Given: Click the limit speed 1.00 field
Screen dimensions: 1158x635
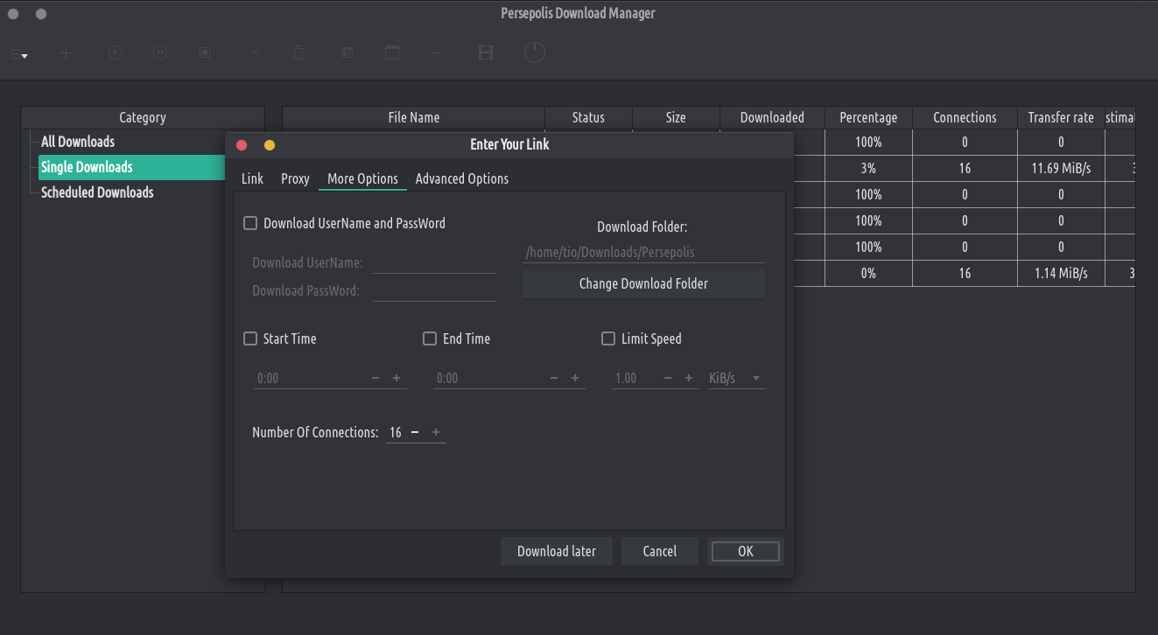Looking at the screenshot, I should coord(634,379).
